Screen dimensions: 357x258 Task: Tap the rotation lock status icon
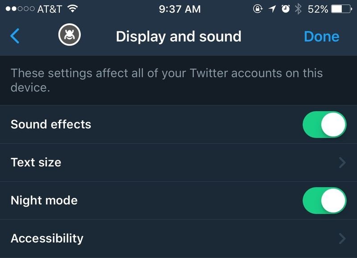tap(257, 9)
